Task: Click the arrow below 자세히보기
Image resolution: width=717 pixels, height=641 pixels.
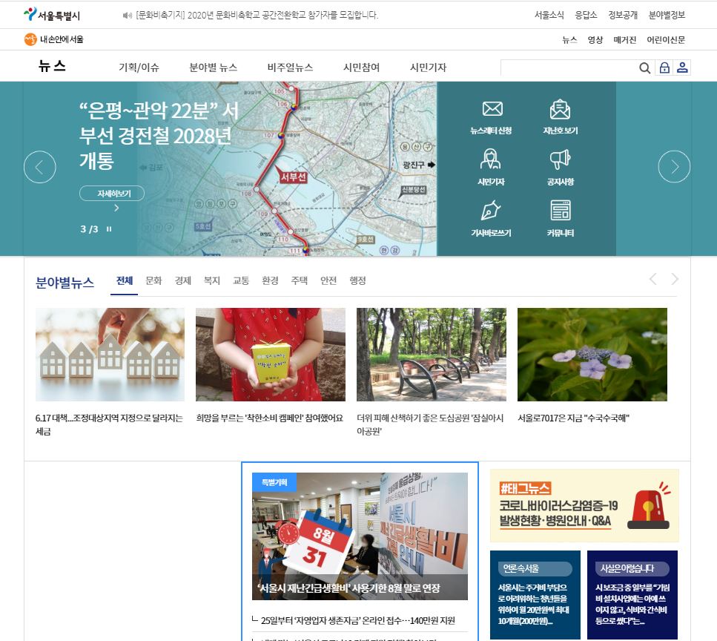Action: (x=116, y=208)
